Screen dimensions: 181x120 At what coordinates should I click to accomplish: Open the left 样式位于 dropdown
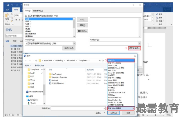[74, 44]
